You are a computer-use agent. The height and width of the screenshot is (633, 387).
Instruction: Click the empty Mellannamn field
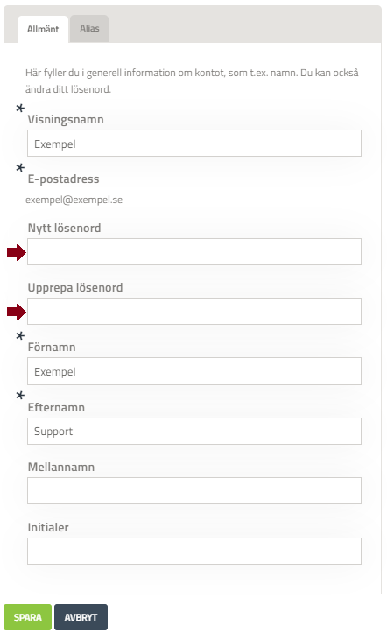click(194, 490)
